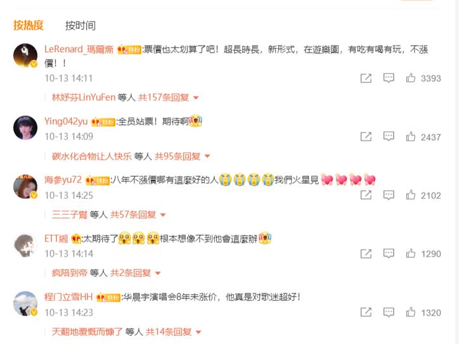The image size is (459, 344).
Task: Click thumbs-up on the ETT緗 comment
Action: (x=411, y=253)
